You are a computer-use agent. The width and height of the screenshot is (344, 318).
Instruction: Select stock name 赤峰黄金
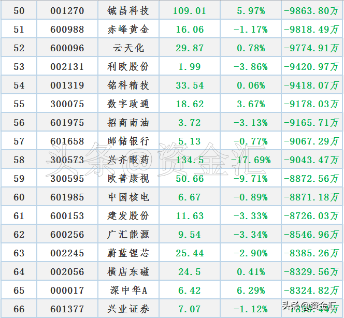click(128, 30)
